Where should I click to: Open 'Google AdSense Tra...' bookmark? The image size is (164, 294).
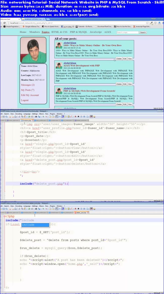click(x=31, y=27)
